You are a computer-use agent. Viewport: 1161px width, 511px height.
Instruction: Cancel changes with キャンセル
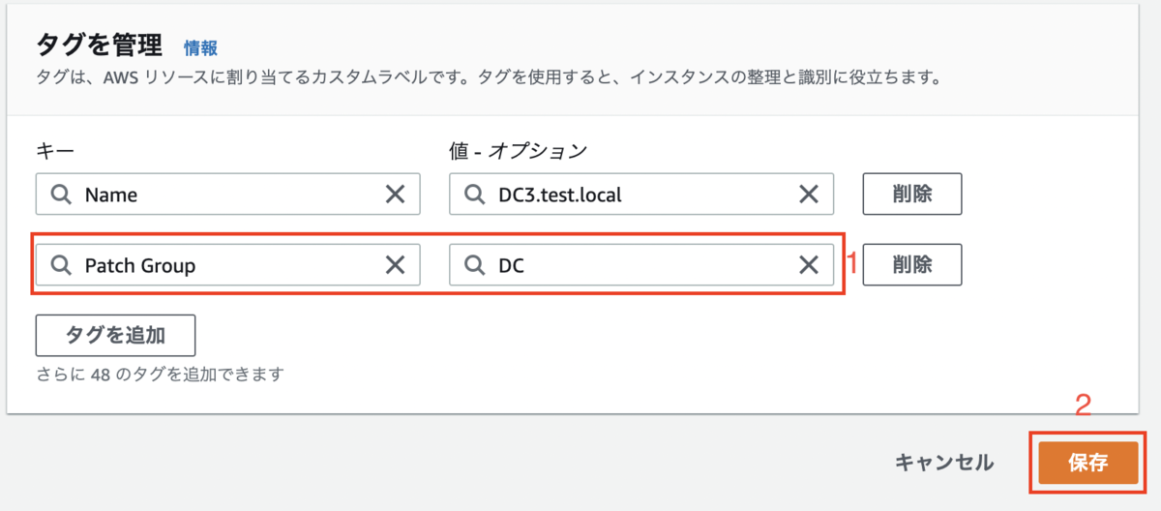tap(944, 463)
